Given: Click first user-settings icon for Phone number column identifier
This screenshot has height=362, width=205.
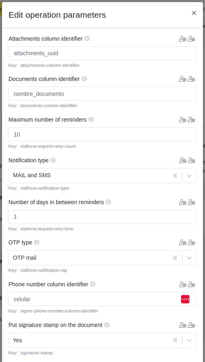Looking at the screenshot, I should pos(182,284).
